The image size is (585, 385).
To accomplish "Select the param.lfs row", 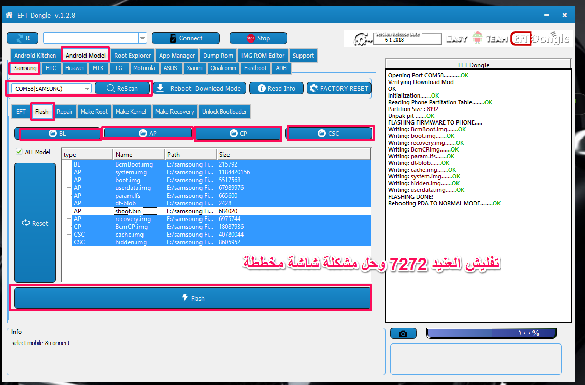I will (x=221, y=196).
